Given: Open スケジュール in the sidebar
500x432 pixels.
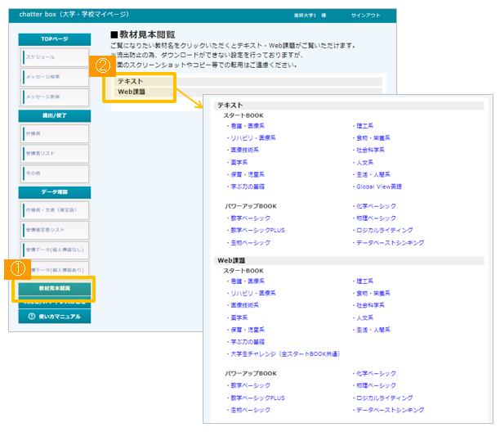Looking at the screenshot, I should point(54,57).
